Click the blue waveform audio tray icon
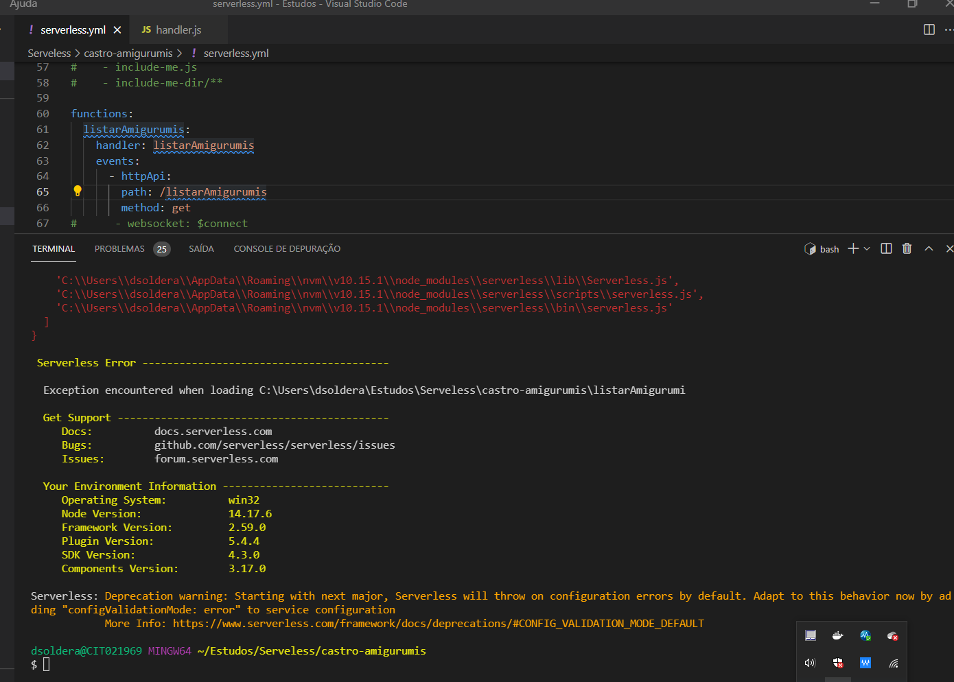This screenshot has width=954, height=682. pos(865,663)
